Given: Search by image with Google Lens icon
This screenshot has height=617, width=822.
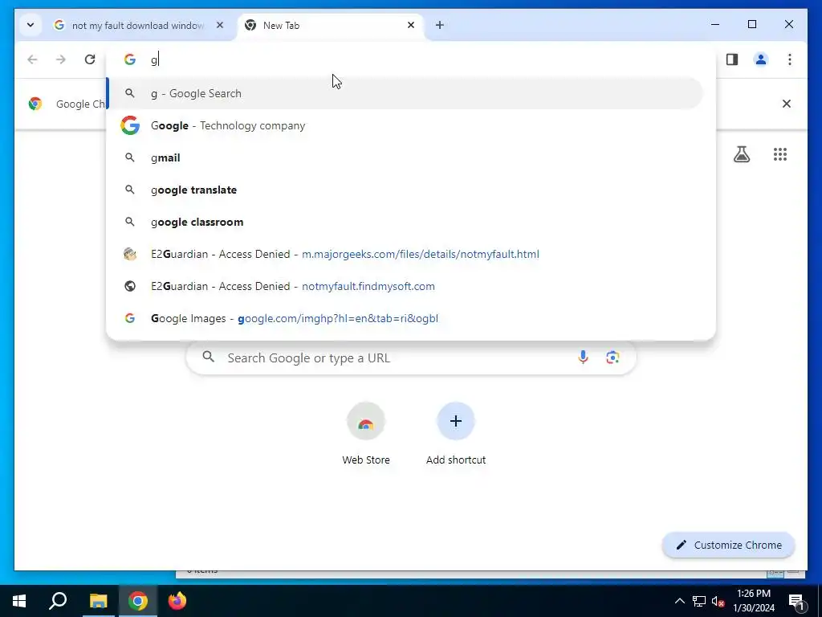Looking at the screenshot, I should pos(612,358).
